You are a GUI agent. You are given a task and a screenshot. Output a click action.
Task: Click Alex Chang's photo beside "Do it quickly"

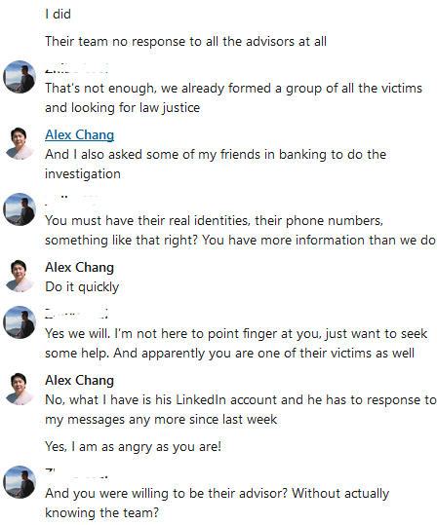tap(20, 276)
